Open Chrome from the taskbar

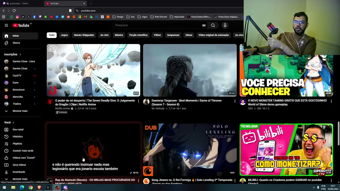(31, 188)
